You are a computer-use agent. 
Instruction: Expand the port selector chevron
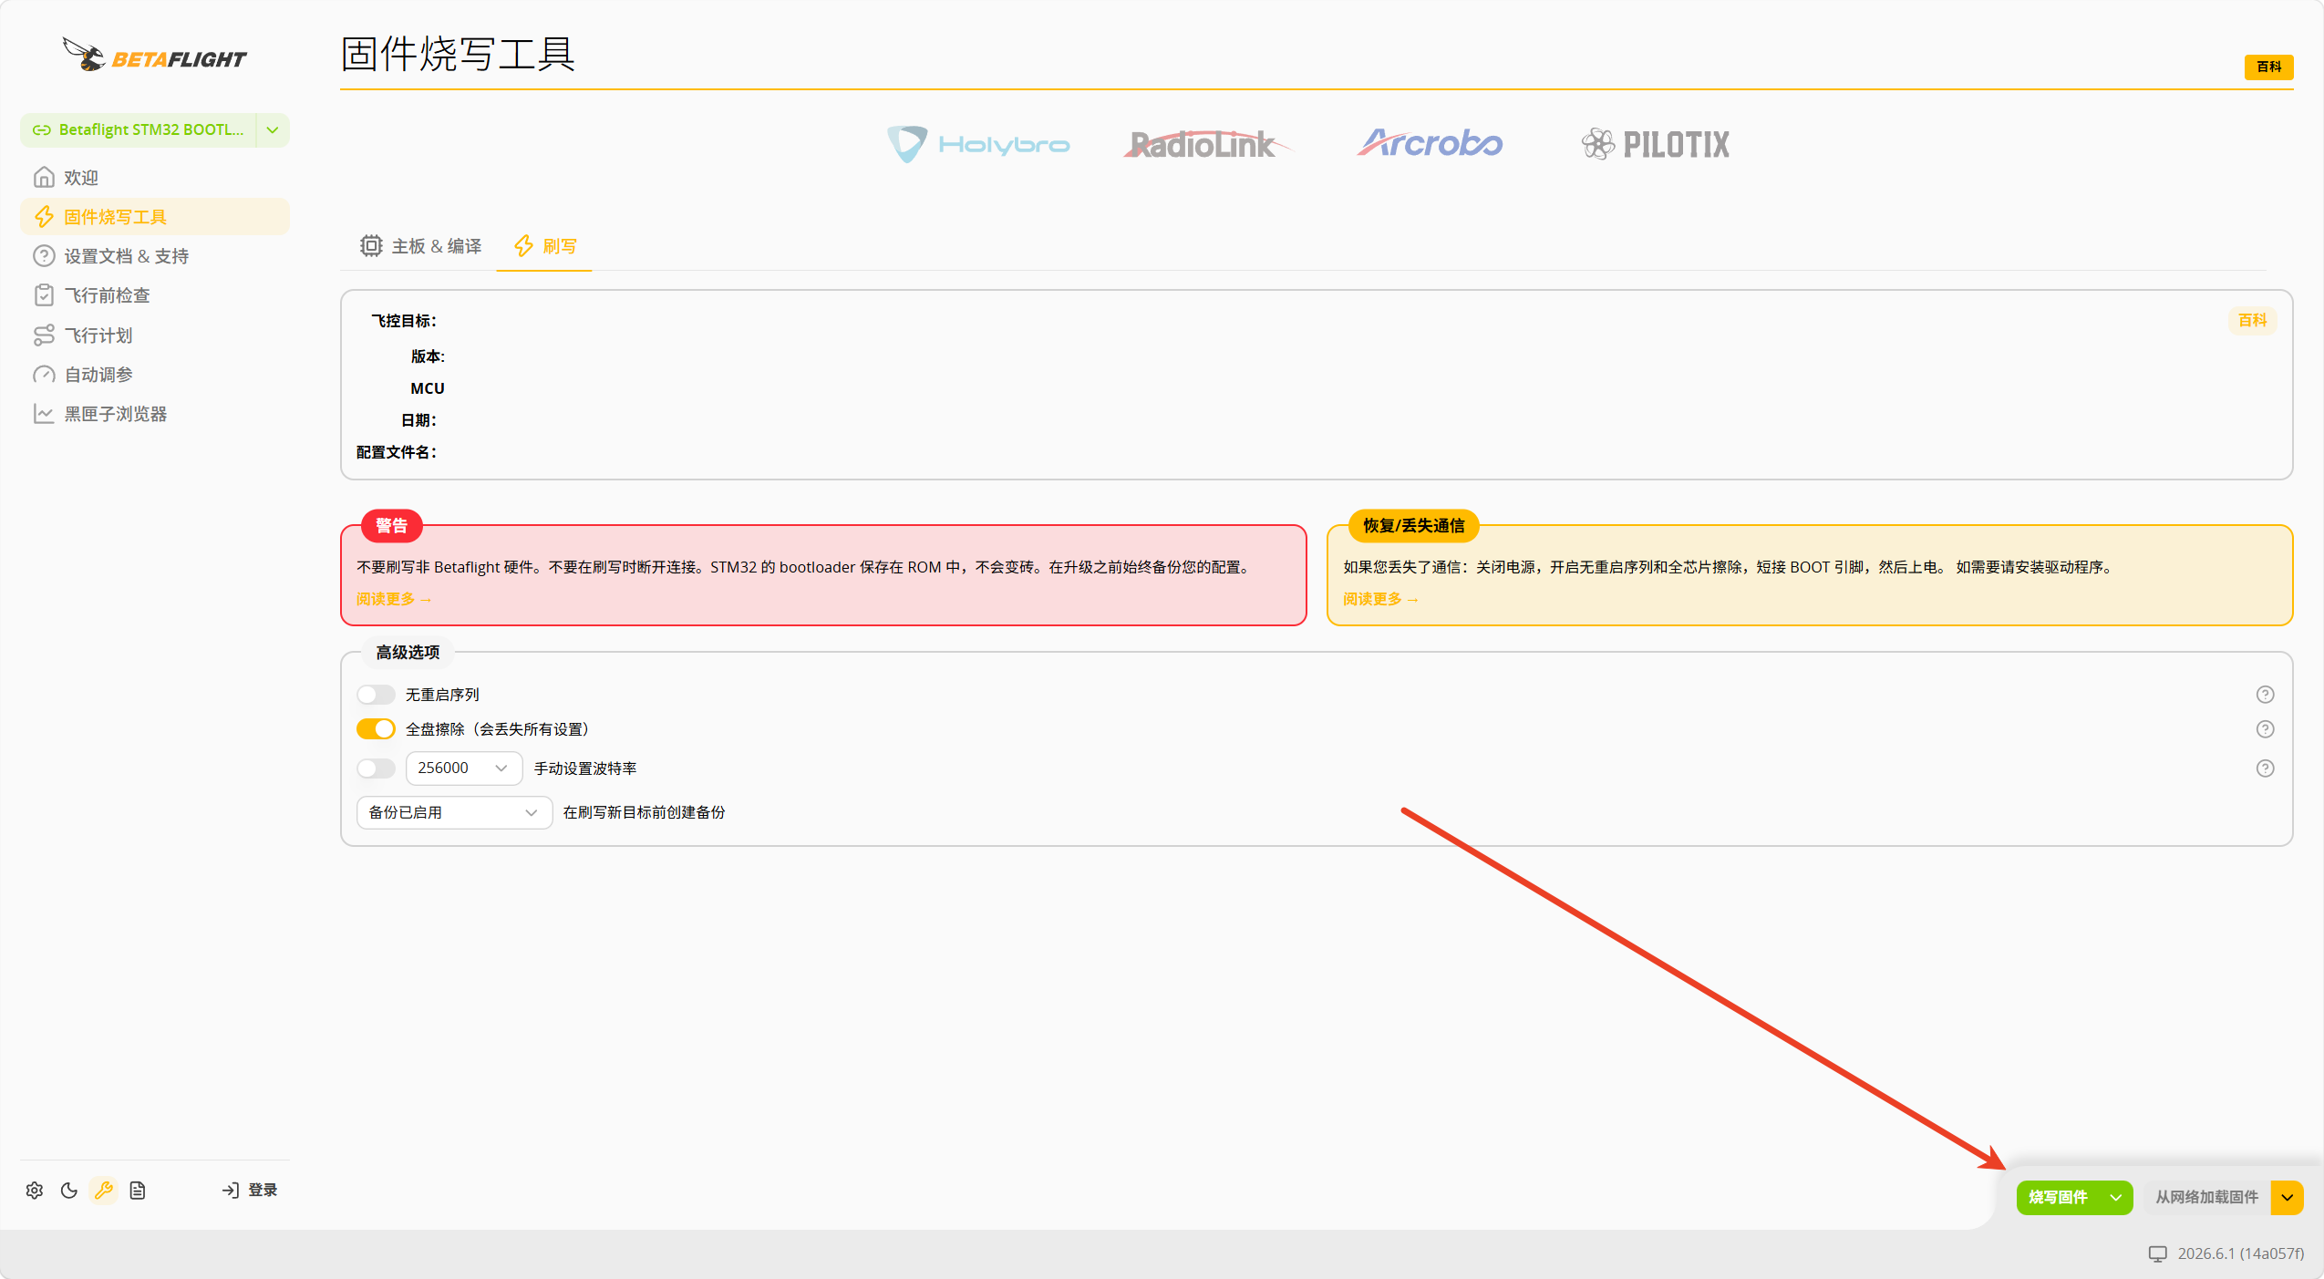[273, 130]
